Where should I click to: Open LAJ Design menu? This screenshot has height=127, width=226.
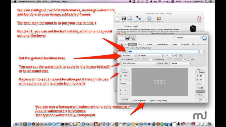(55, 2)
